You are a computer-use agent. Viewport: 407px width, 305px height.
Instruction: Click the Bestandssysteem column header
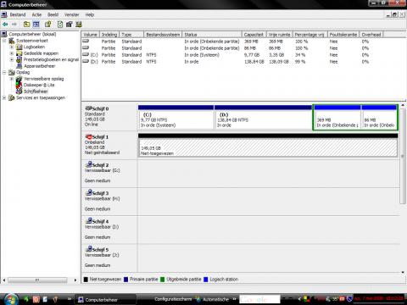pos(163,35)
